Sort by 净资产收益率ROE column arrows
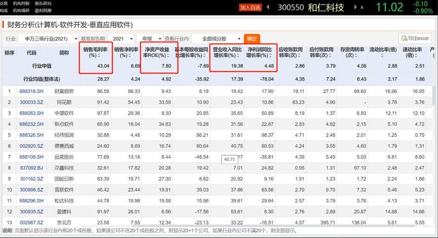438x238 pixels. coord(168,56)
